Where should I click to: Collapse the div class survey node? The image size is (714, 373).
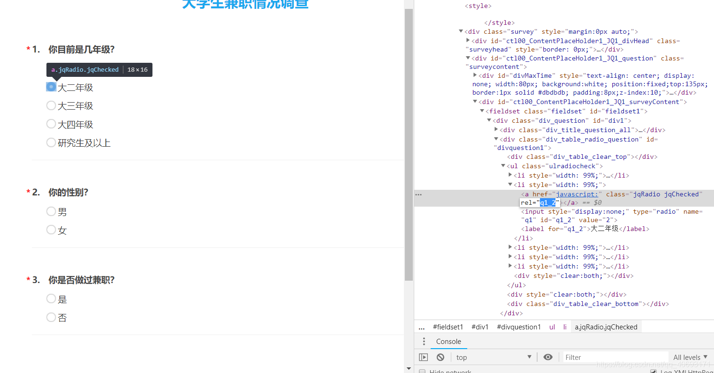click(461, 31)
